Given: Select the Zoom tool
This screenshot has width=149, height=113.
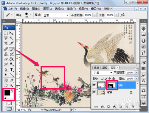Looking at the screenshot, I should [x=11, y=85].
